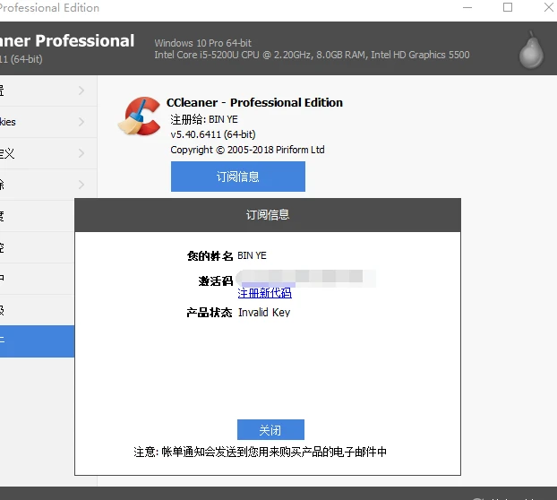Click the Piriform pear icon
This screenshot has height=500, width=557.
531,50
